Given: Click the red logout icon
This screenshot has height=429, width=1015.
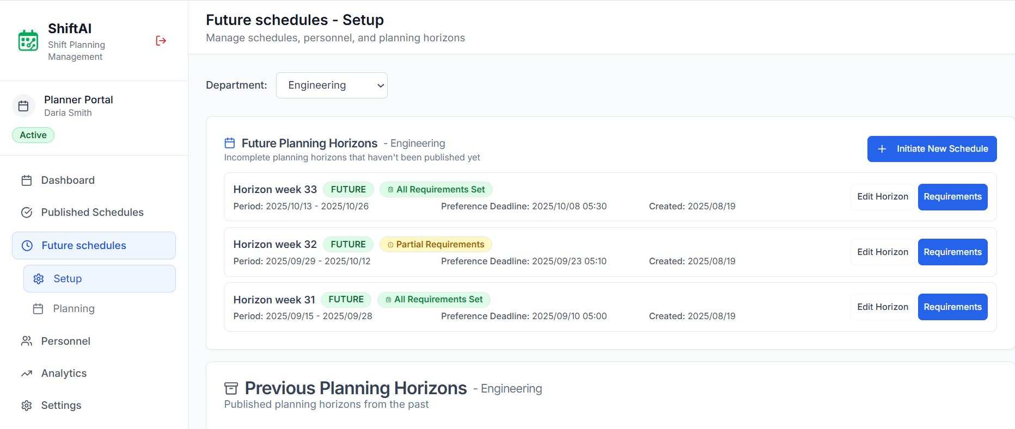Looking at the screenshot, I should pyautogui.click(x=161, y=41).
